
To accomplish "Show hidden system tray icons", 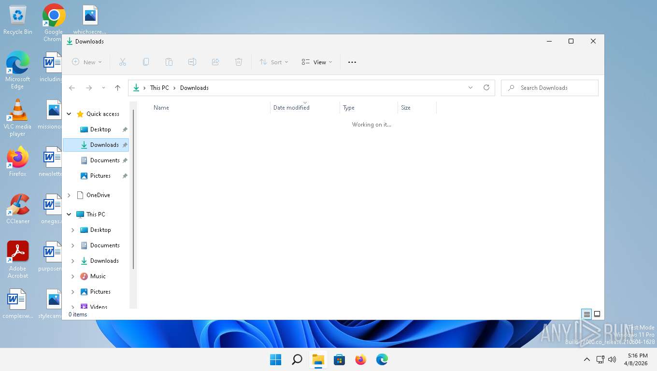I will [587, 359].
